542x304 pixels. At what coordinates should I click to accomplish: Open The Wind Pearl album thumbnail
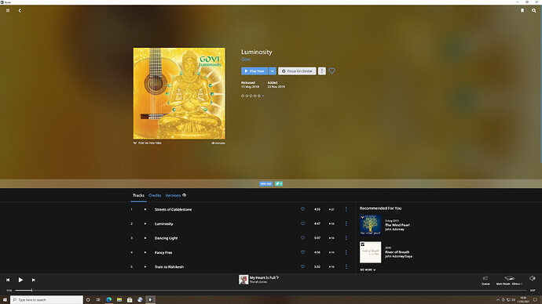click(x=370, y=225)
